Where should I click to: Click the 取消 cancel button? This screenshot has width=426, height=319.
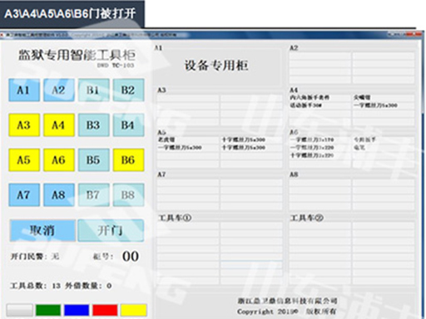[42, 230]
